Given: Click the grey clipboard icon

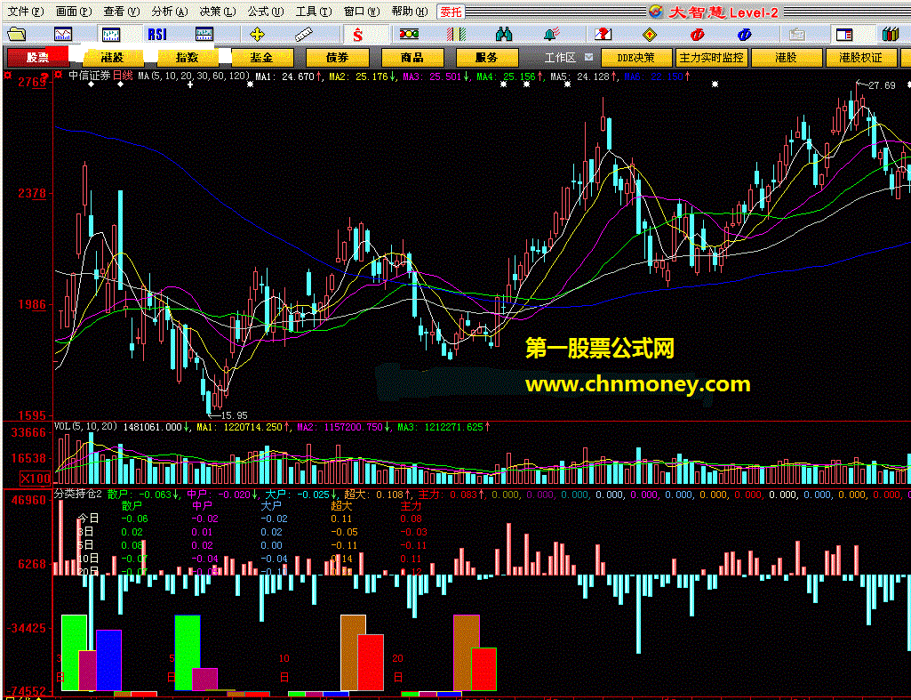Looking at the screenshot, I should (x=796, y=35).
